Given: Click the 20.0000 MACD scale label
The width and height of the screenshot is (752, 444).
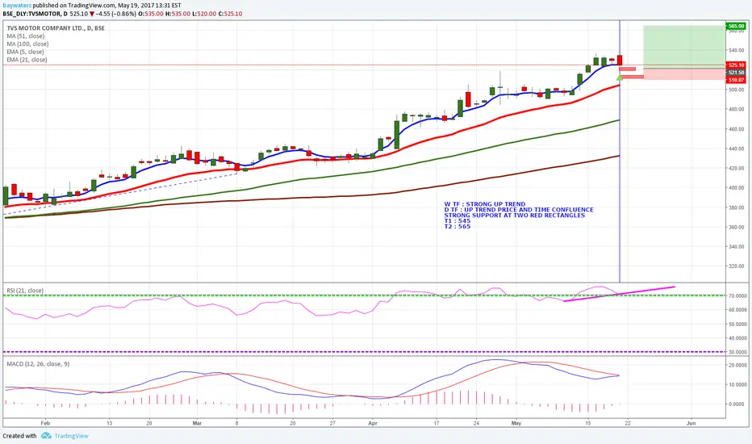Looking at the screenshot, I should (x=737, y=365).
